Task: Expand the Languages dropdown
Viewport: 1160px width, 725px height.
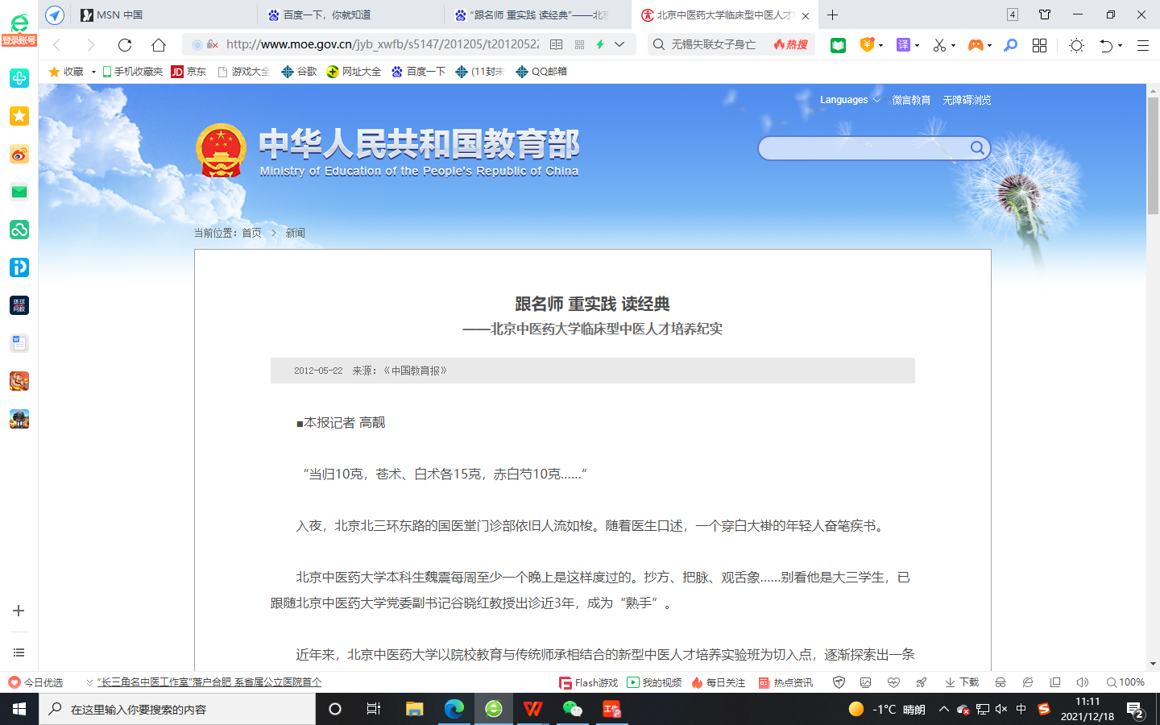Action: pyautogui.click(x=850, y=100)
